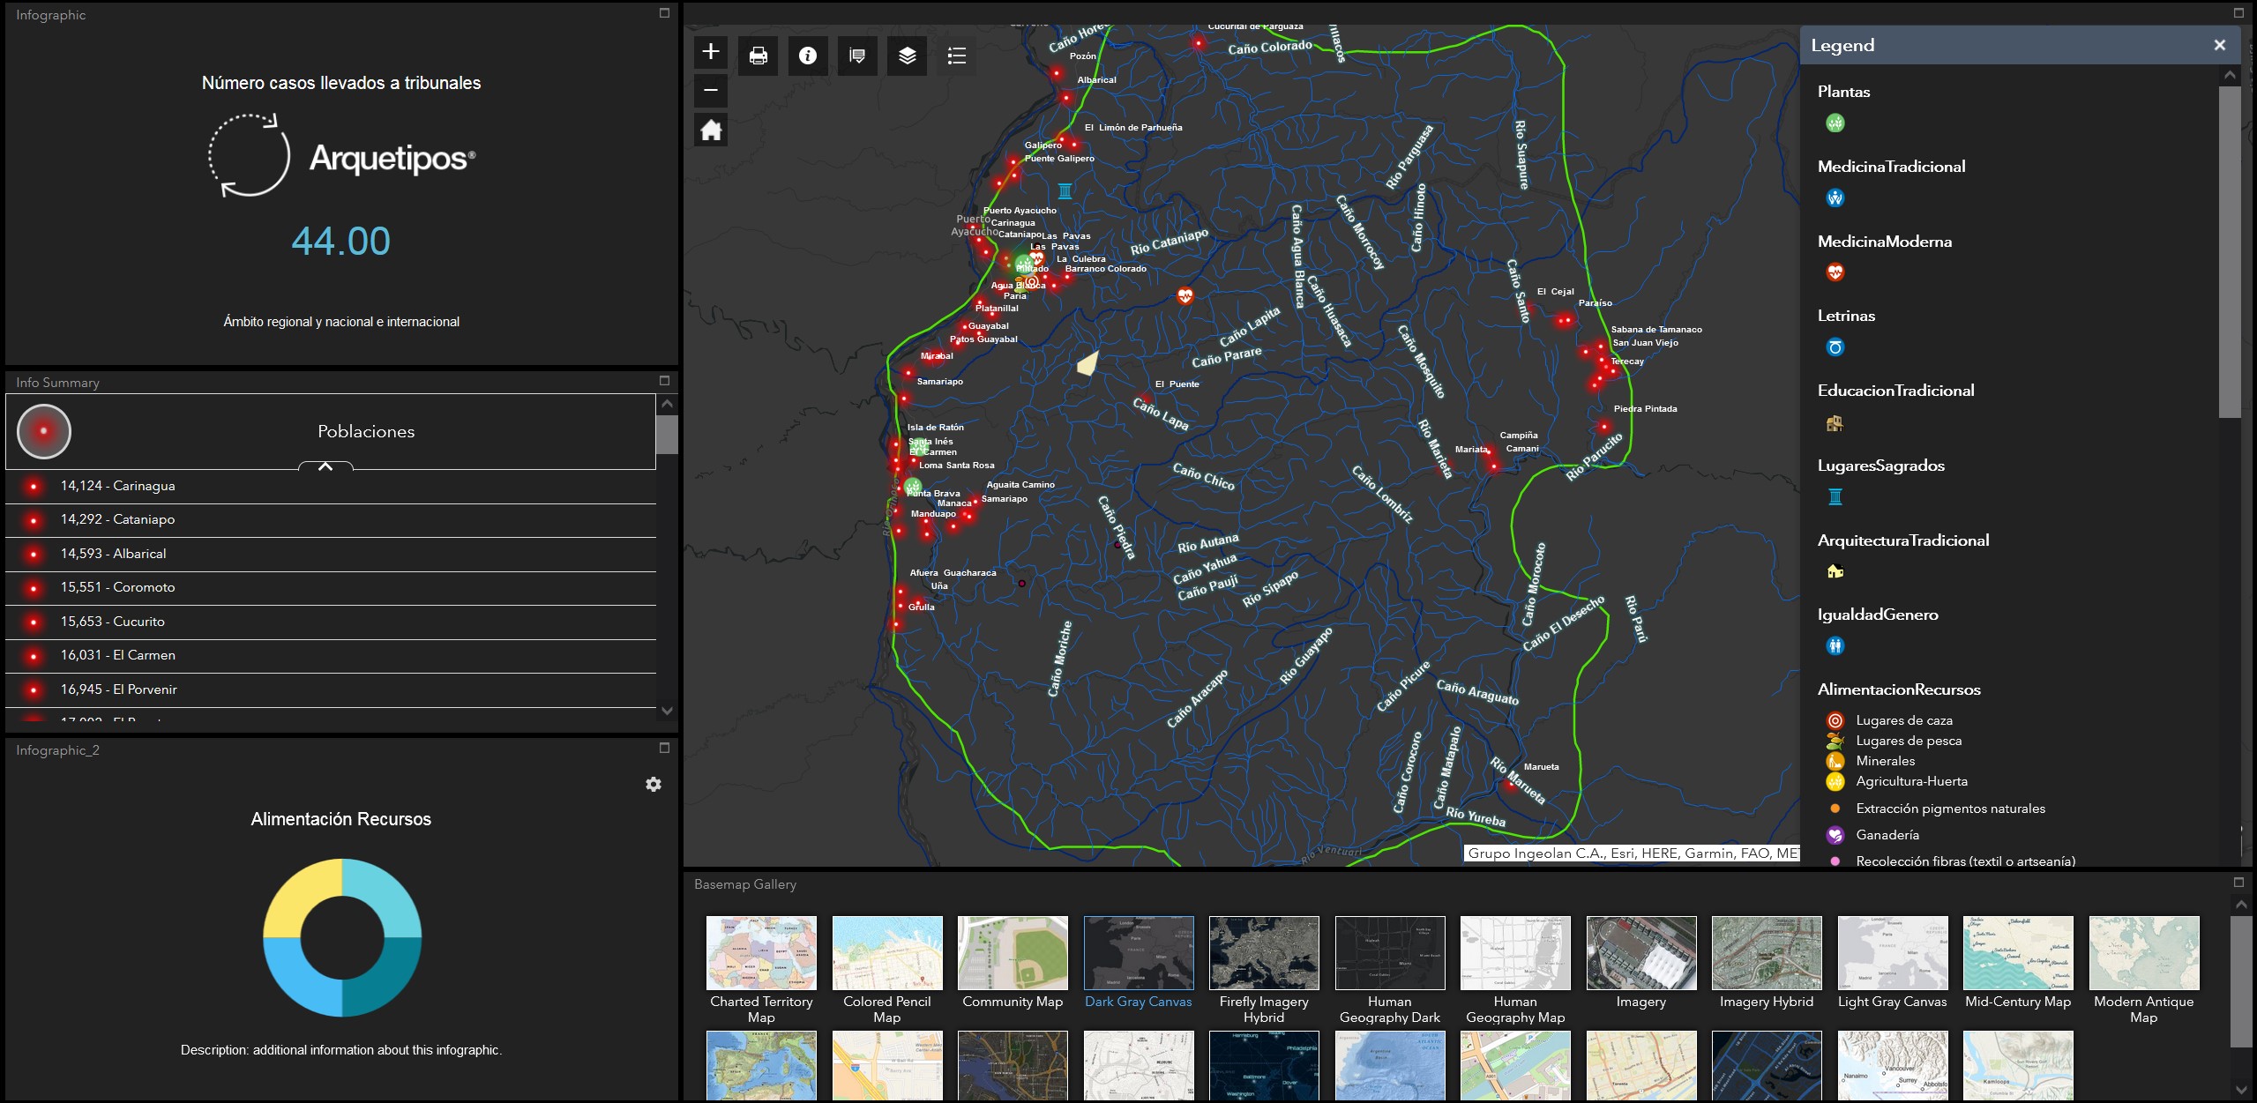2257x1103 pixels.
Task: Click the cream polygon on the map
Action: [x=1087, y=363]
